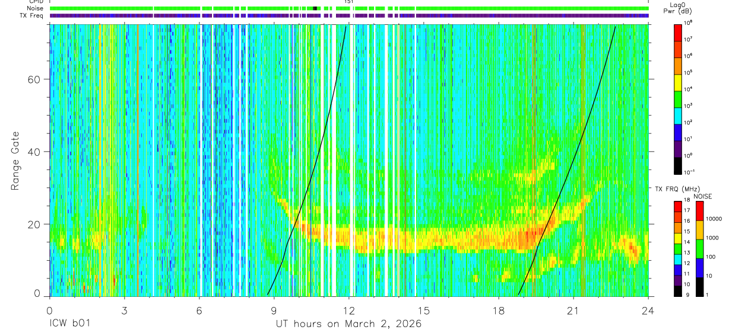Click the 18 label on the TX FRQ scale
729x336 pixels.
[687, 200]
